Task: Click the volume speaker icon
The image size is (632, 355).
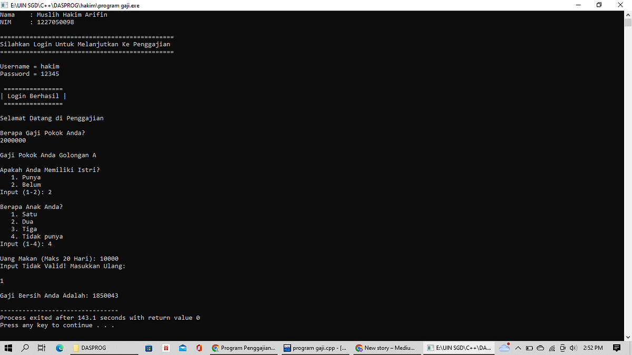Action: point(574,348)
